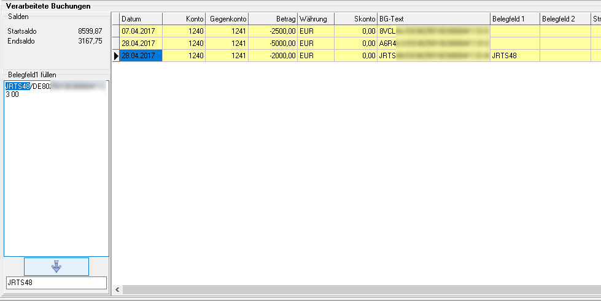Click the Währung column header
Screen dimensions: 601x301
pos(316,19)
